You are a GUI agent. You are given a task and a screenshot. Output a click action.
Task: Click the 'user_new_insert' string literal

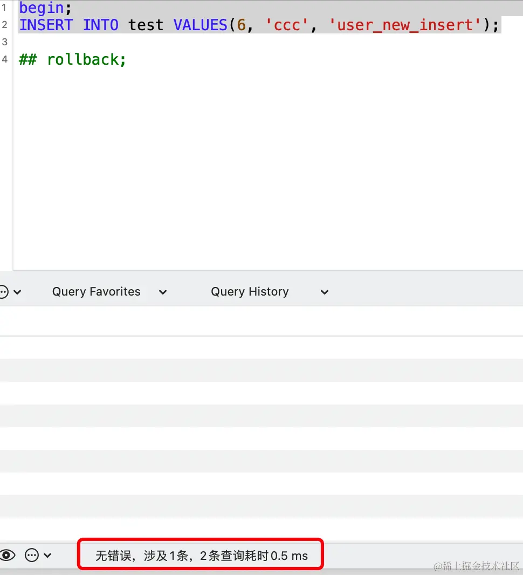[x=405, y=25]
